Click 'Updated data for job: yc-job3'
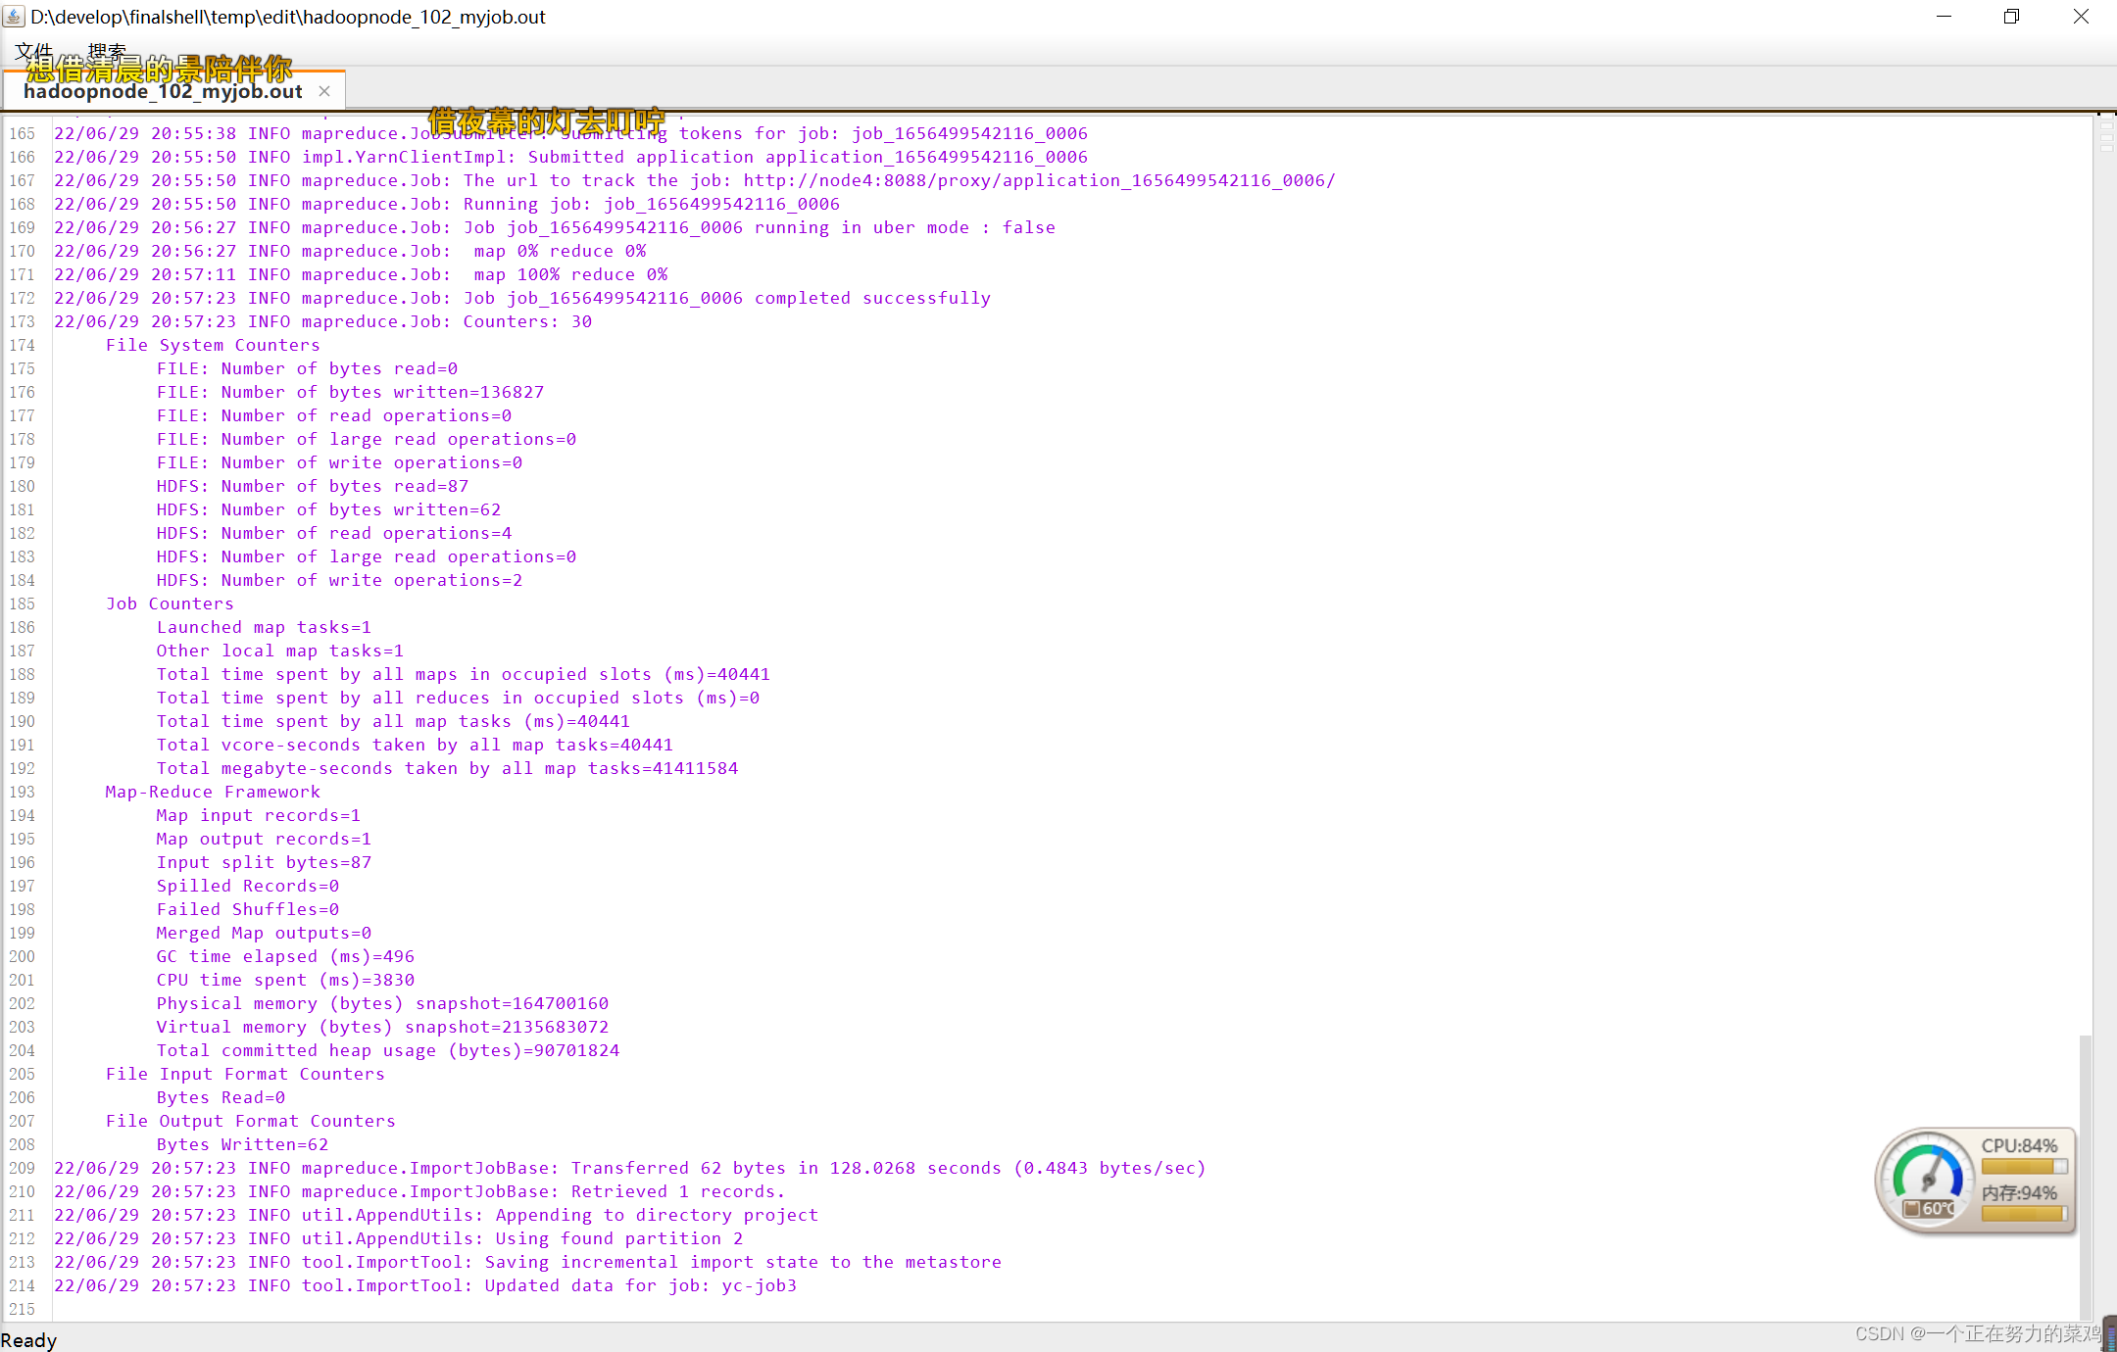 coord(425,1285)
